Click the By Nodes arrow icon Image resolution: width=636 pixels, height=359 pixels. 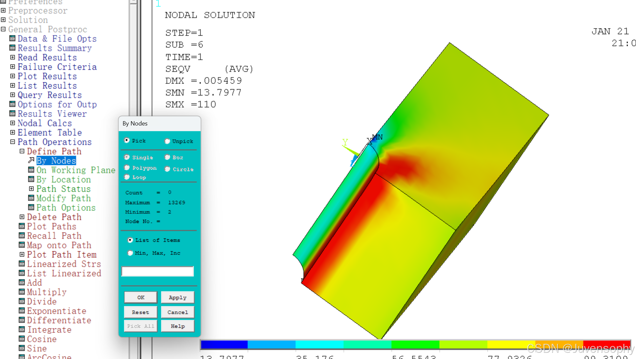point(31,160)
